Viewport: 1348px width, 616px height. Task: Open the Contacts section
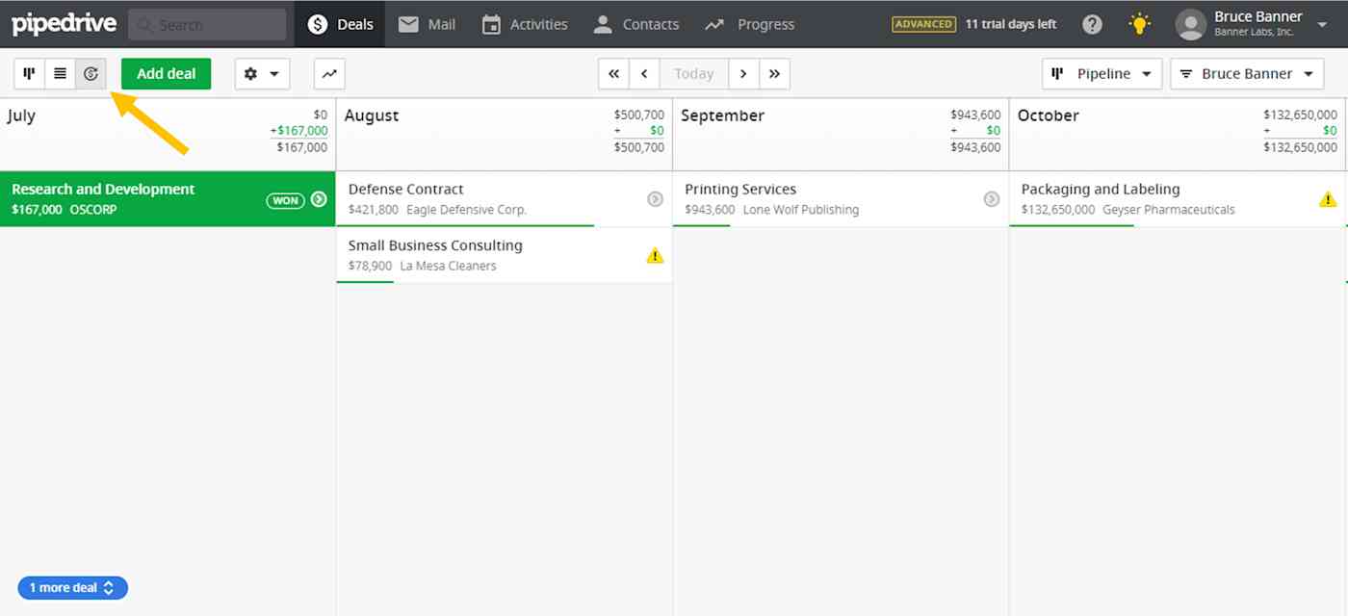coord(635,24)
